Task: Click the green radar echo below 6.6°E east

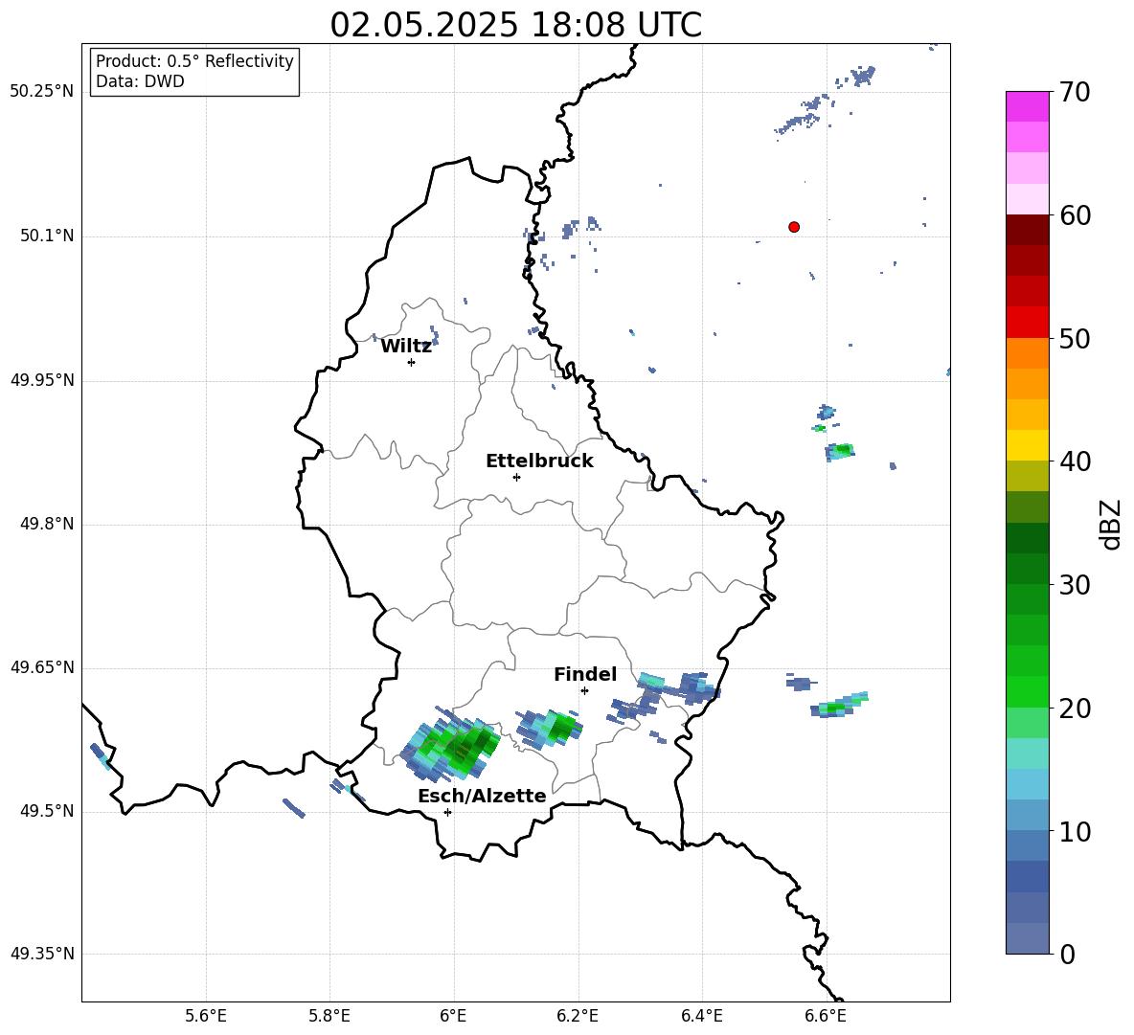Action: 839,705
